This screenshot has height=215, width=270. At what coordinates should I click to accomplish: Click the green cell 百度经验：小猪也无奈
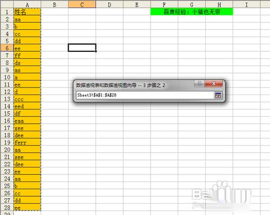(192, 12)
